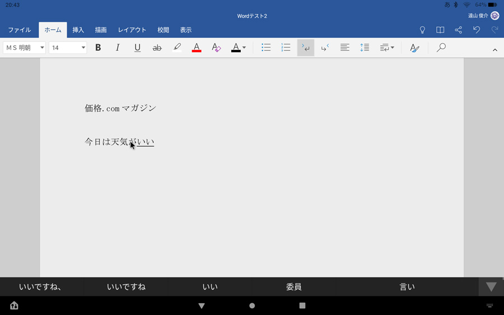Insert a numbered list
Image resolution: width=504 pixels, height=315 pixels.
tap(286, 48)
